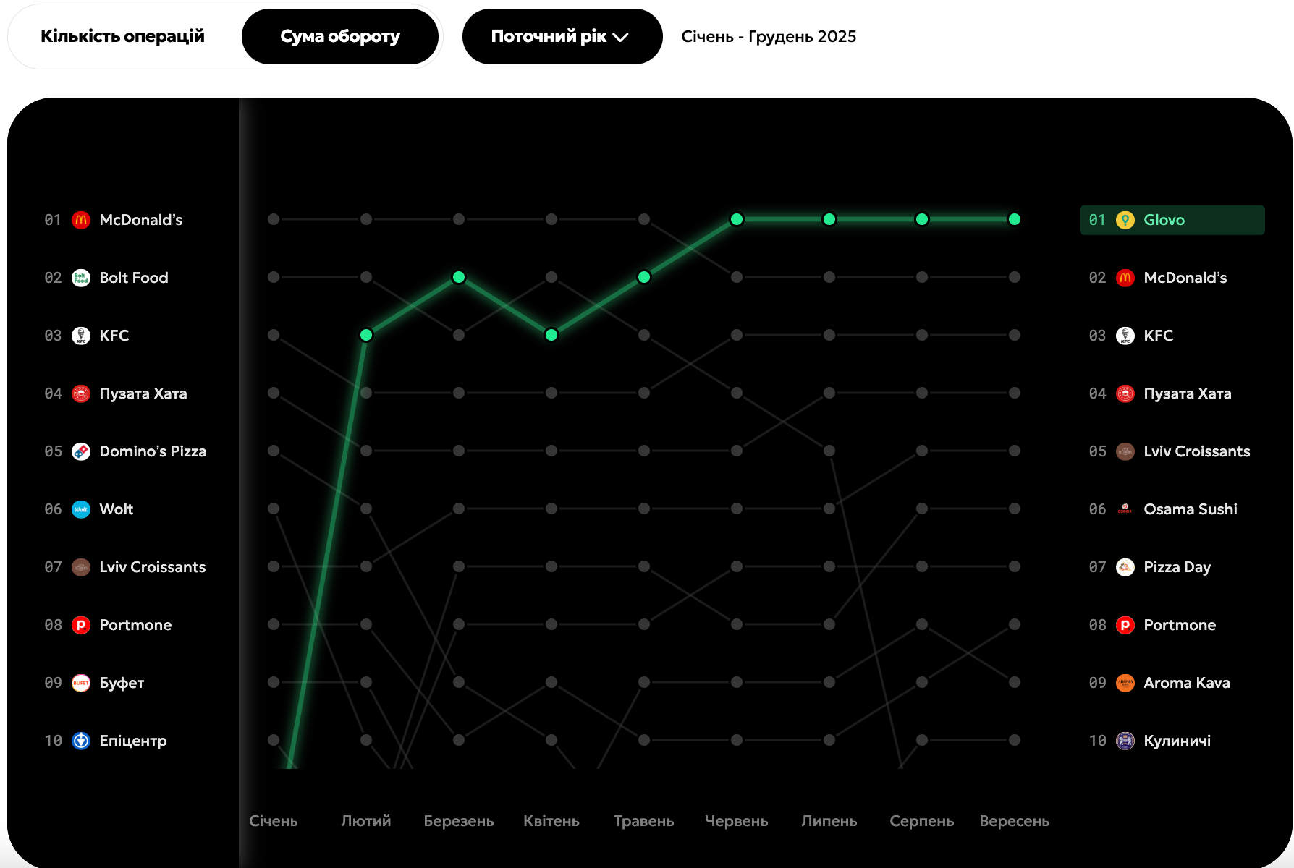Click the Bolt Food logo icon

[x=81, y=278]
